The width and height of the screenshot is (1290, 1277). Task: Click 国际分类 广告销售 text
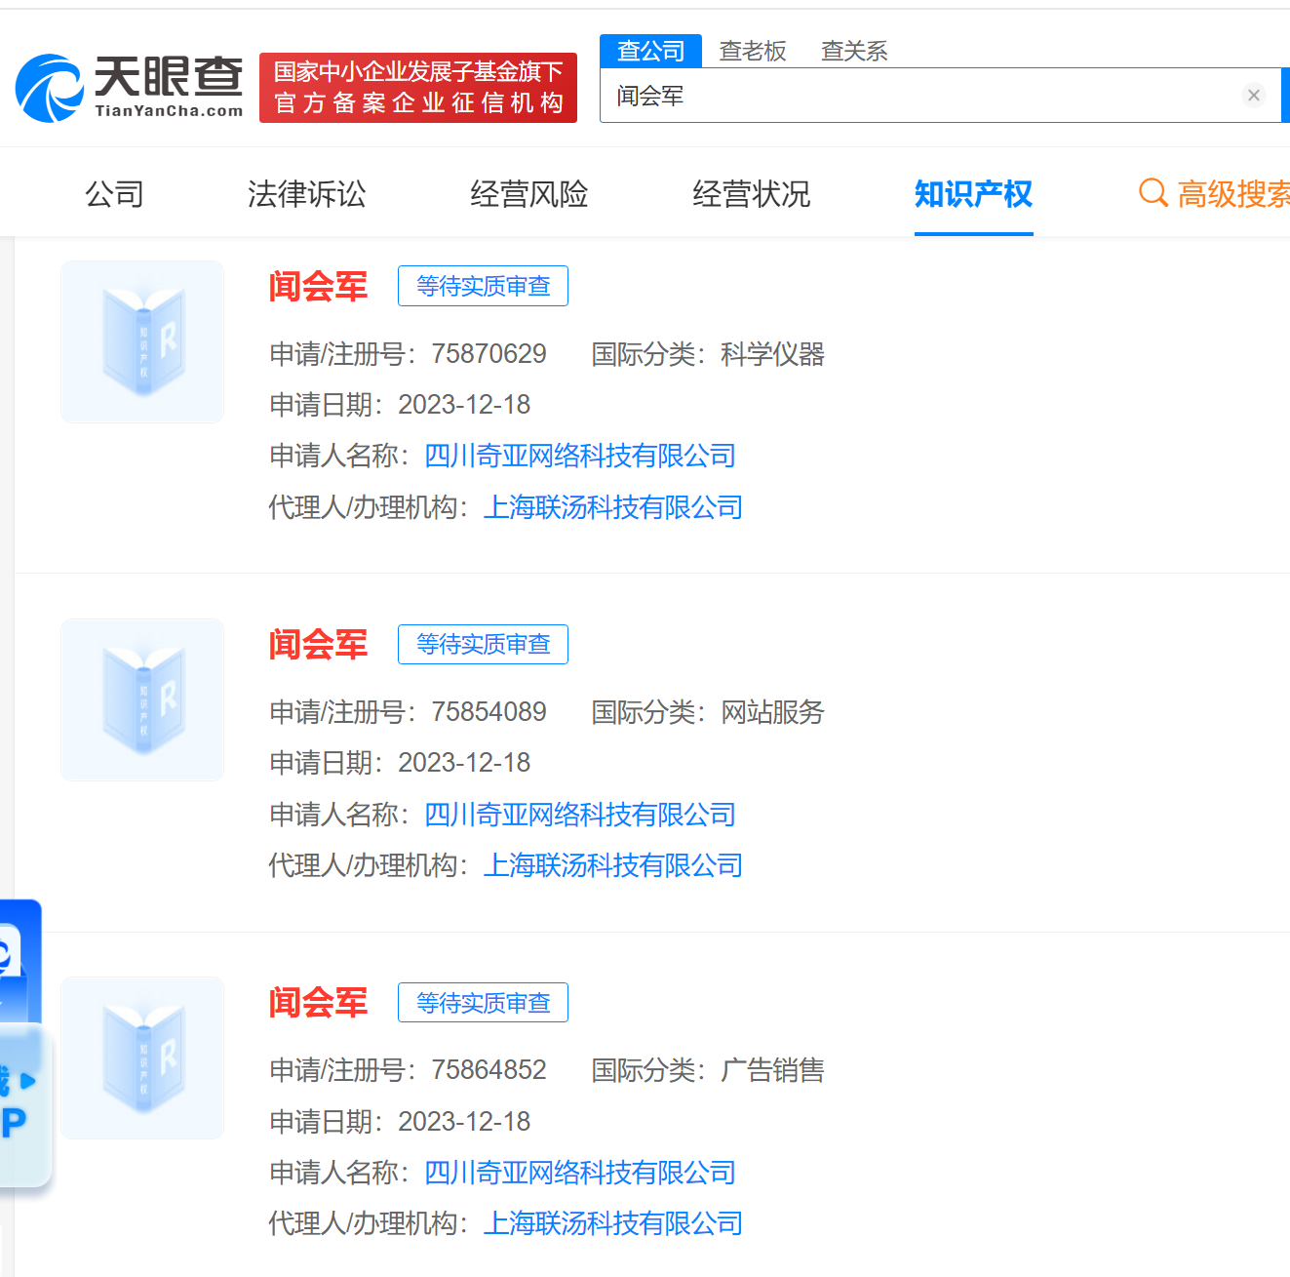708,1069
